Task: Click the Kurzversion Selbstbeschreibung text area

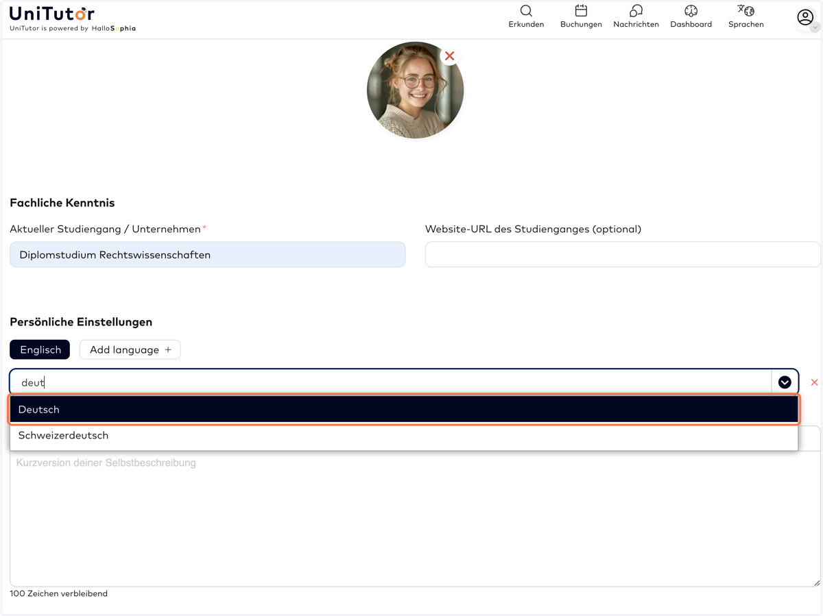Action: pos(415,519)
